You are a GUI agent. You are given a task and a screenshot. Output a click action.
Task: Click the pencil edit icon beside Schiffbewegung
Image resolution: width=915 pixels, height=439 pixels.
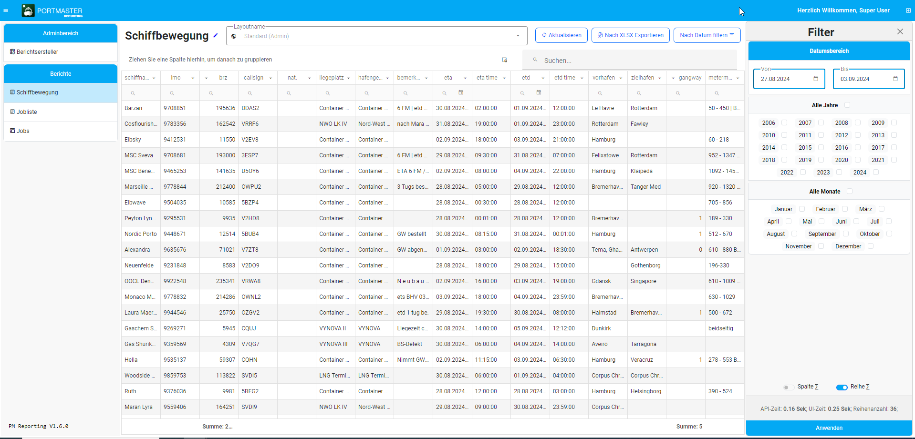(x=216, y=36)
